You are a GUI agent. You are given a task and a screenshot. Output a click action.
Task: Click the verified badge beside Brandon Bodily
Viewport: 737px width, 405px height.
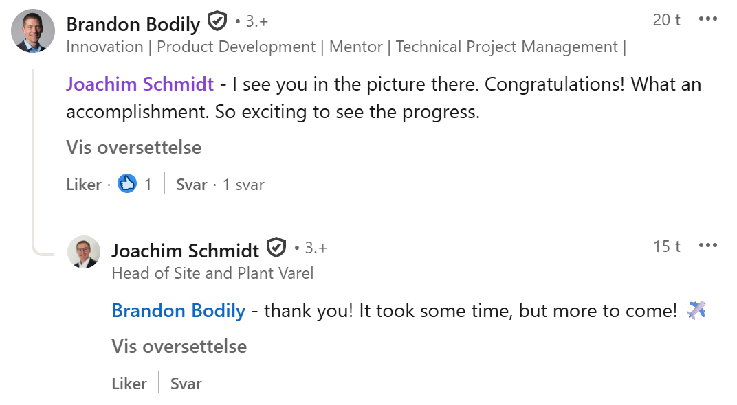coord(217,22)
